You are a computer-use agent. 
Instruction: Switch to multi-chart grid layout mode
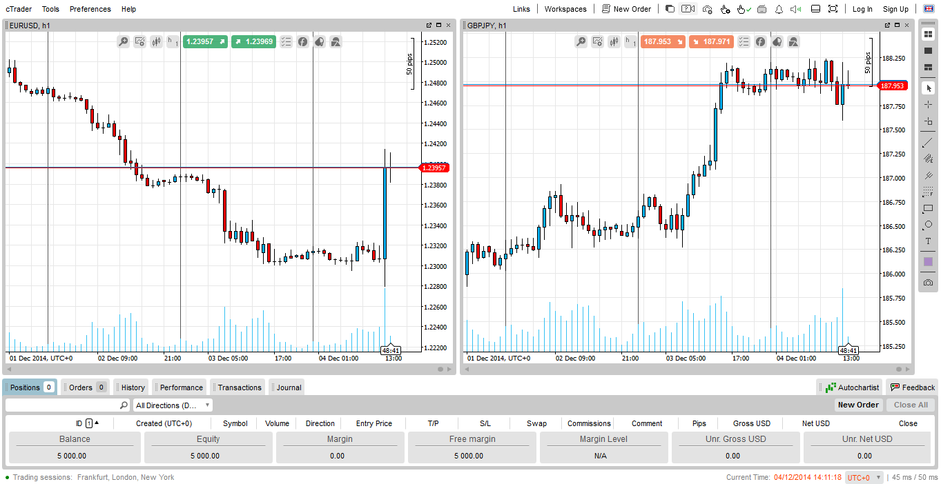click(x=928, y=34)
